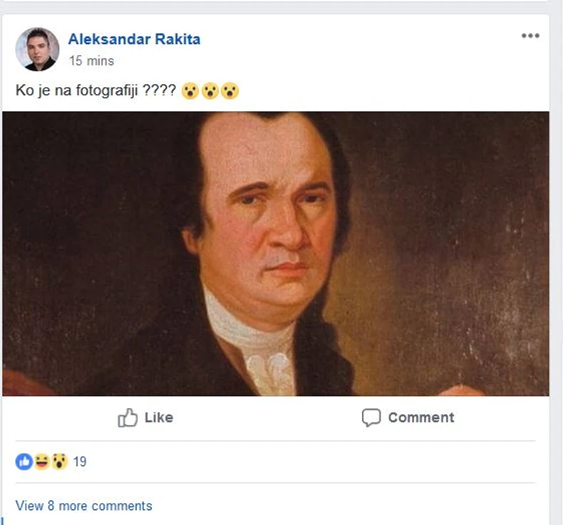Viewport: 563px width, 525px height.
Task: Click the blue Like reaction icon
Action: click(x=24, y=462)
